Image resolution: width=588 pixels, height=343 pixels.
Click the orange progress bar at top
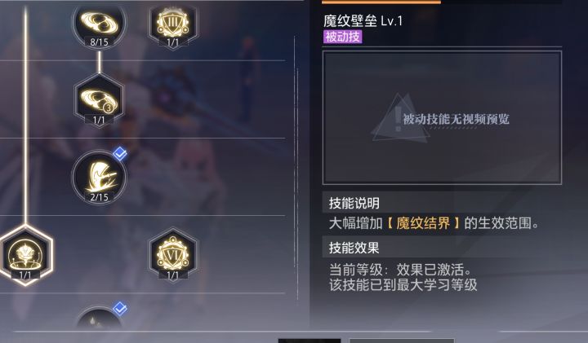381,2
